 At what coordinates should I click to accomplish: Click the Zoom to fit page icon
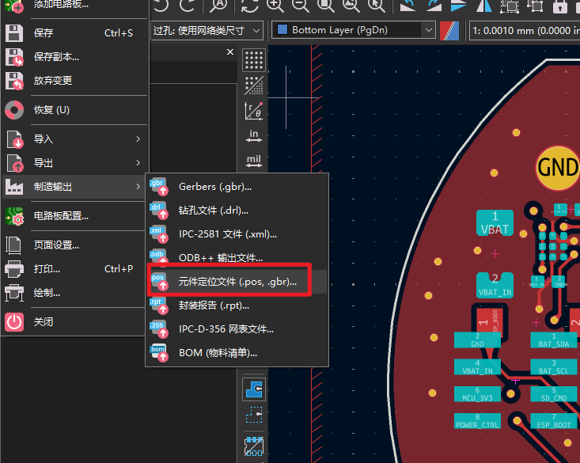326,6
